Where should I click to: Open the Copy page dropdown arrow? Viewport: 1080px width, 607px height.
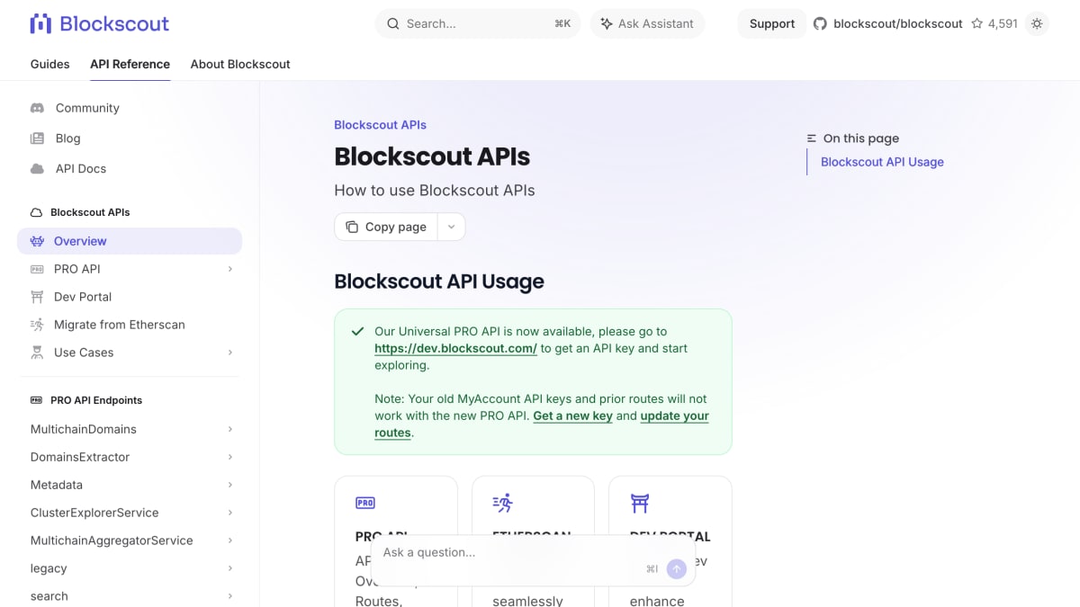(x=452, y=227)
